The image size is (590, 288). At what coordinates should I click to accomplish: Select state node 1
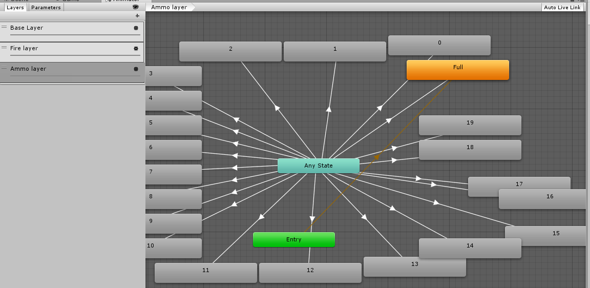pos(335,52)
